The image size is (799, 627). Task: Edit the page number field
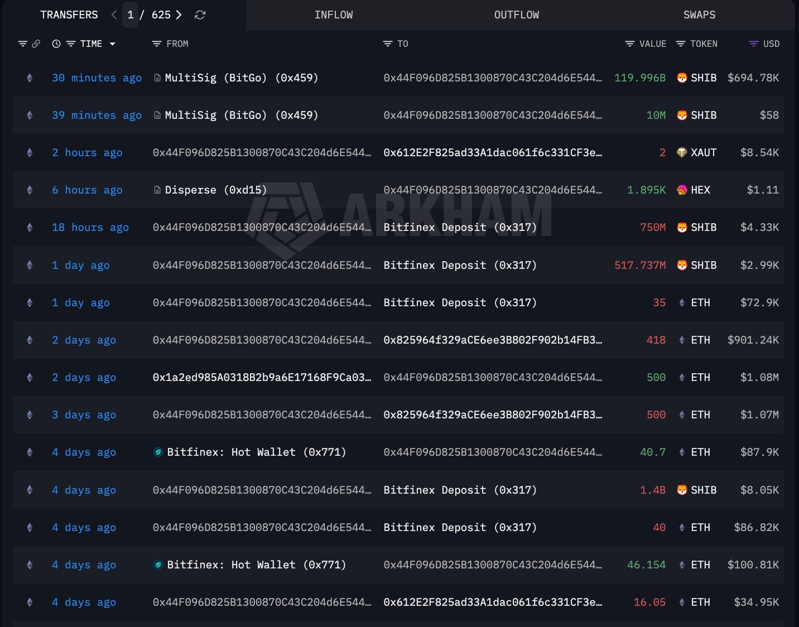131,15
